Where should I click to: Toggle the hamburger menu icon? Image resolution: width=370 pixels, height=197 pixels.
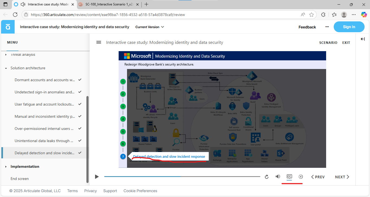(x=99, y=42)
